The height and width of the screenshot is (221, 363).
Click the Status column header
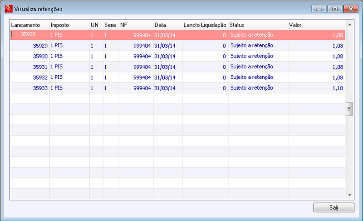point(258,25)
